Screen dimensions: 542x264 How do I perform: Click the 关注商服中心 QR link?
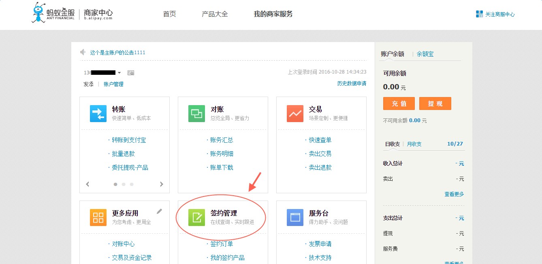(x=495, y=14)
